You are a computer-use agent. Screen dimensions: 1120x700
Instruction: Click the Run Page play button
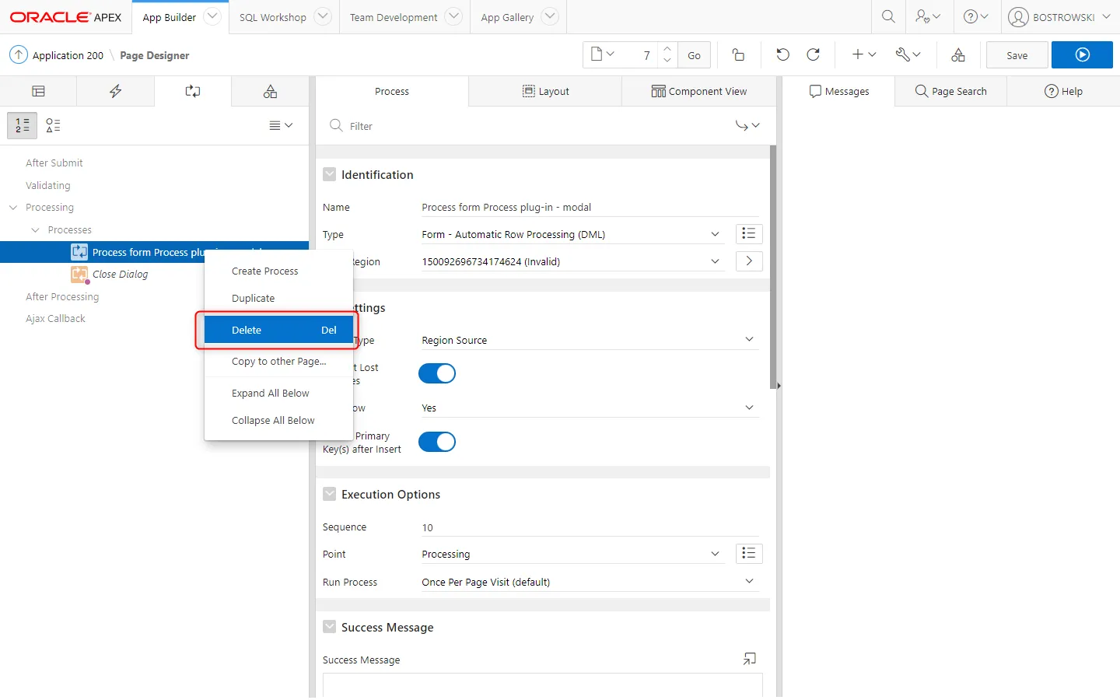pyautogui.click(x=1082, y=55)
